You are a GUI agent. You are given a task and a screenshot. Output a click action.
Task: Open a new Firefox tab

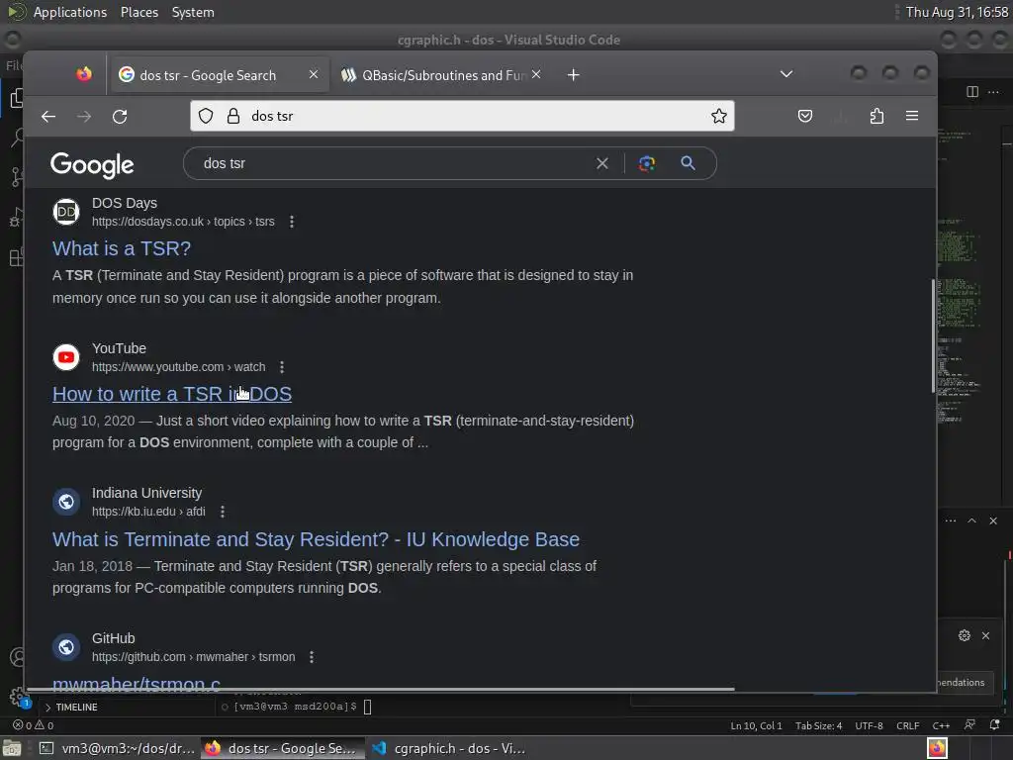point(573,75)
